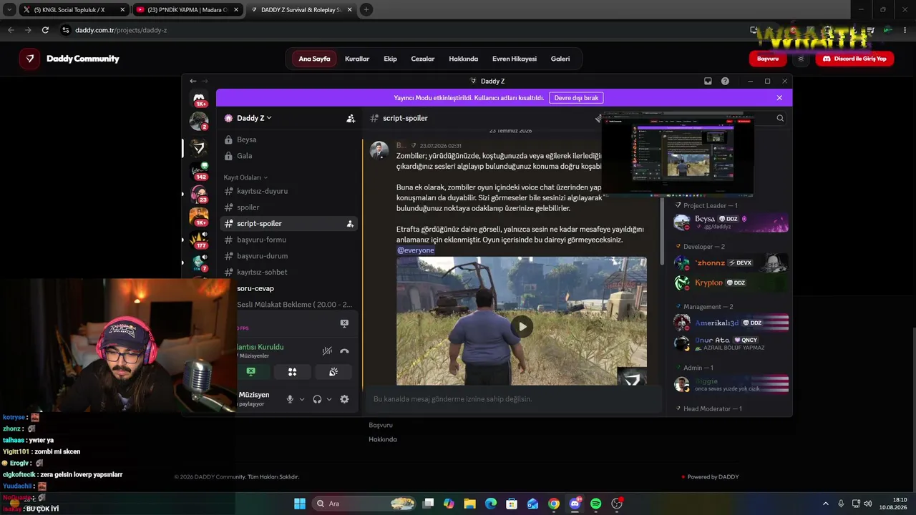This screenshot has width=916, height=515.
Task: Open Evren Hikayesi page
Action: coord(515,59)
